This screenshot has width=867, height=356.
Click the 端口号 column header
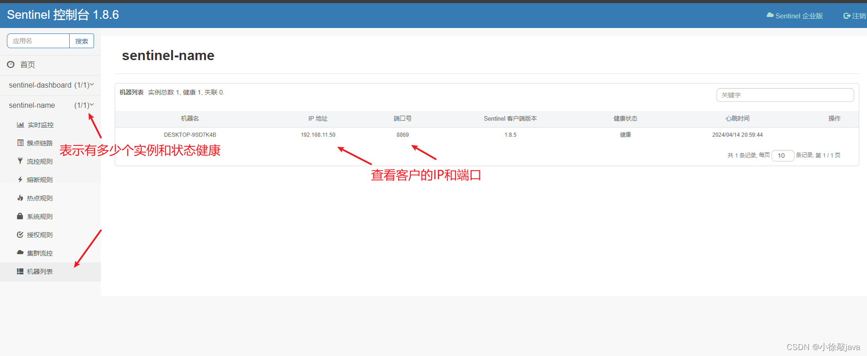(402, 118)
